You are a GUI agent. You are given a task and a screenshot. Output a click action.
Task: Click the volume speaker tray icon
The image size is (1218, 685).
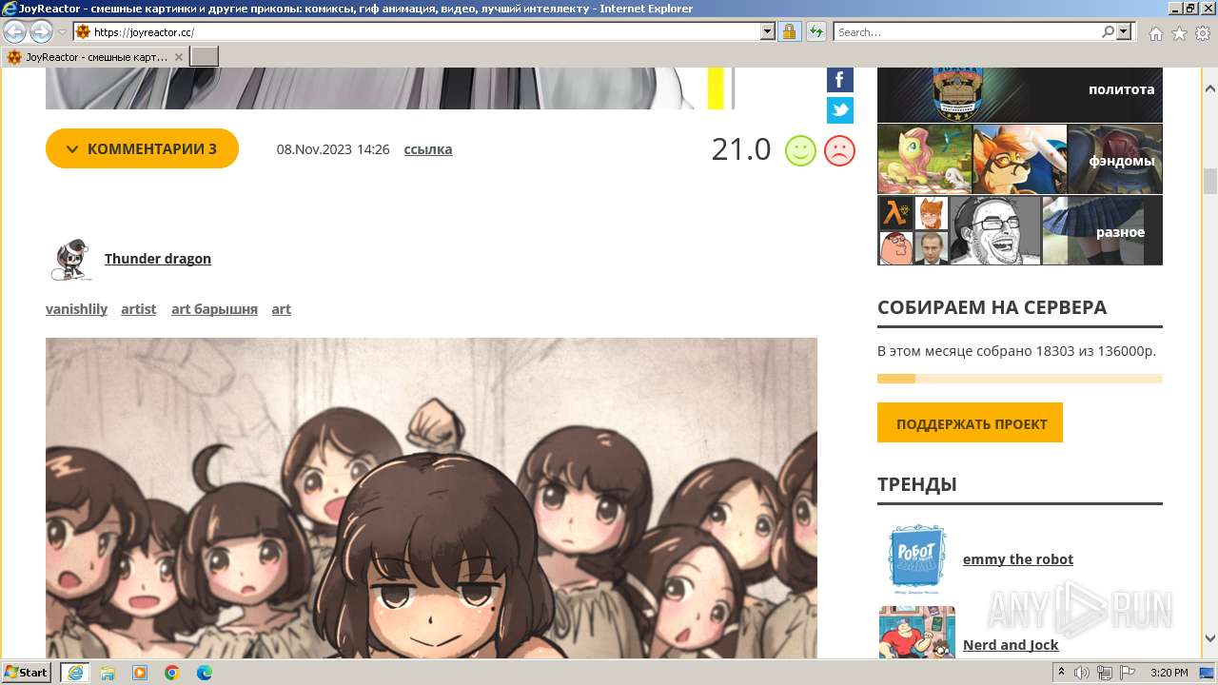pos(1082,673)
